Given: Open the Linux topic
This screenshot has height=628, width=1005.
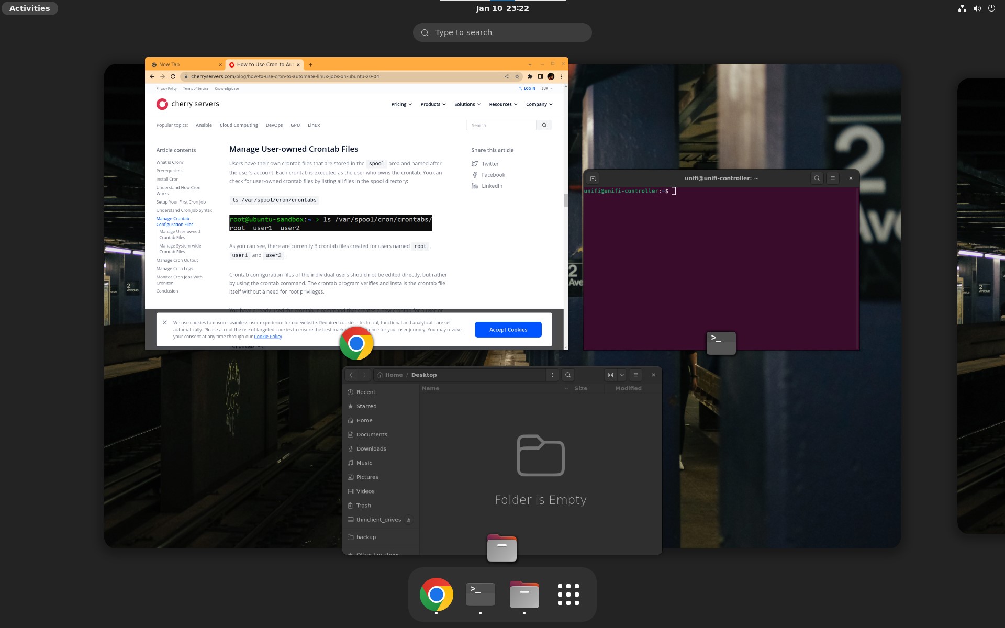Looking at the screenshot, I should pyautogui.click(x=314, y=125).
